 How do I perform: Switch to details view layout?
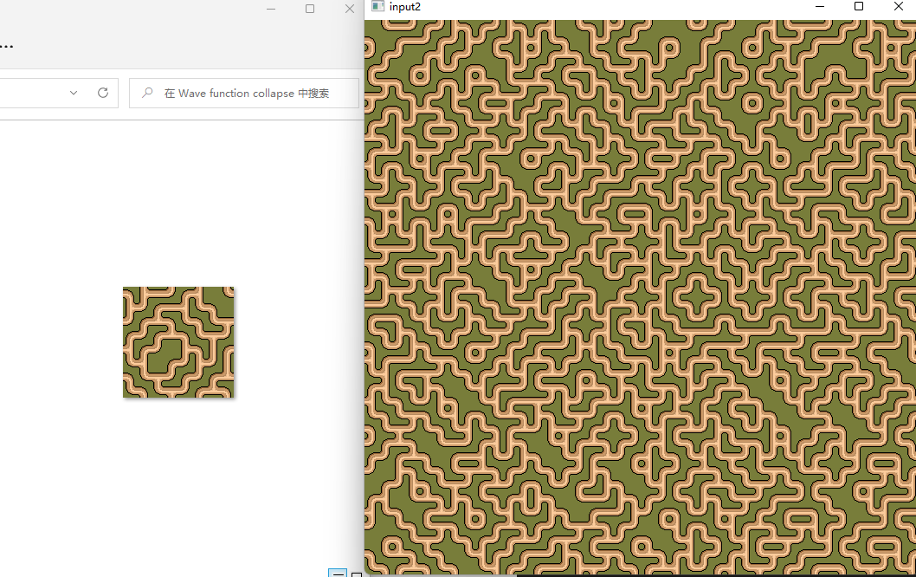338,574
